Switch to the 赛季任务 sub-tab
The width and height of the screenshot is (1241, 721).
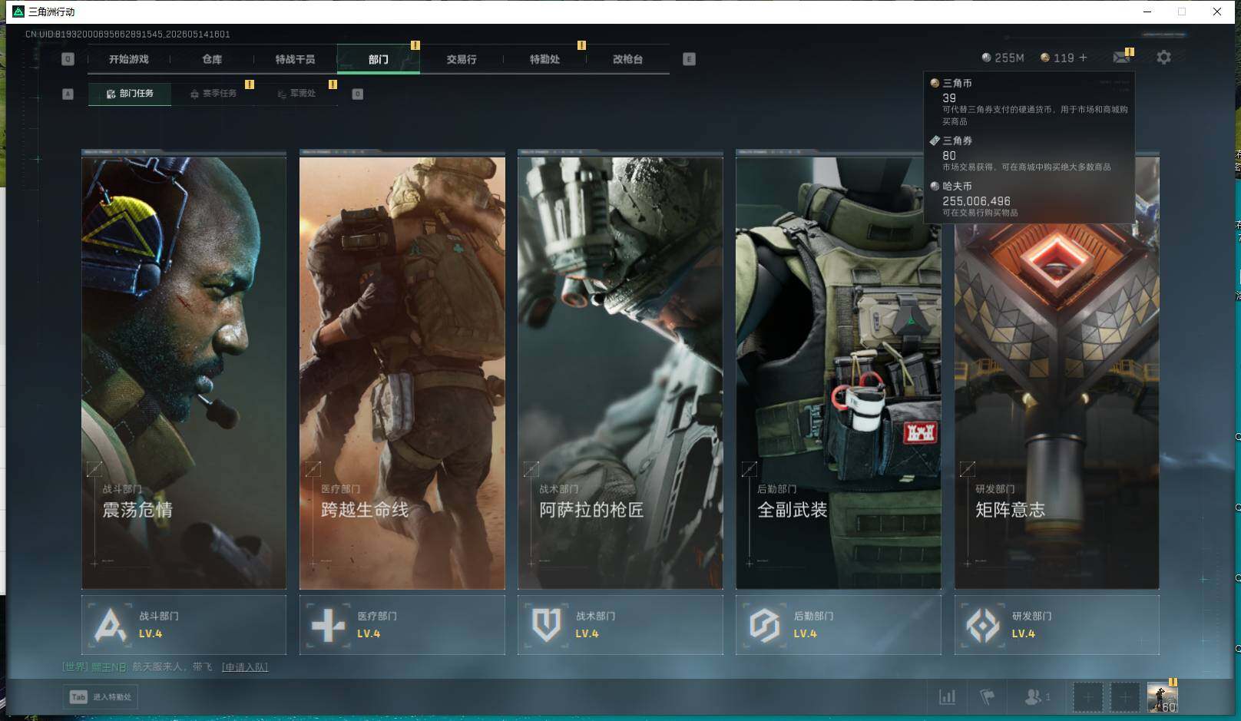[x=213, y=94]
